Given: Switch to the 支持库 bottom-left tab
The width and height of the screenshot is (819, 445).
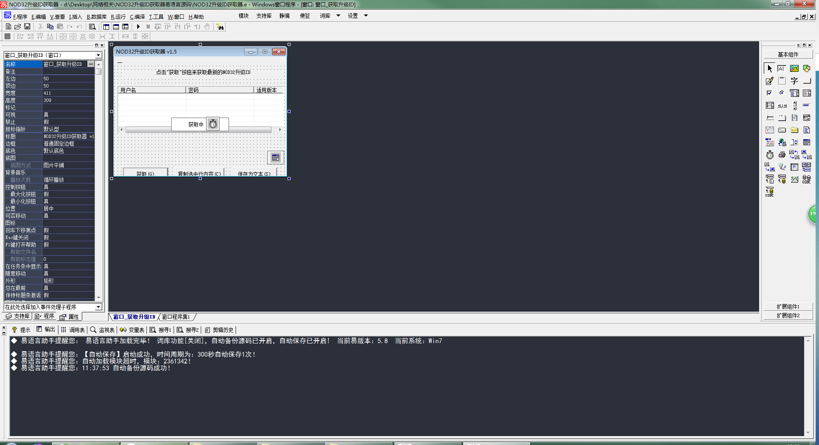Looking at the screenshot, I should point(18,316).
